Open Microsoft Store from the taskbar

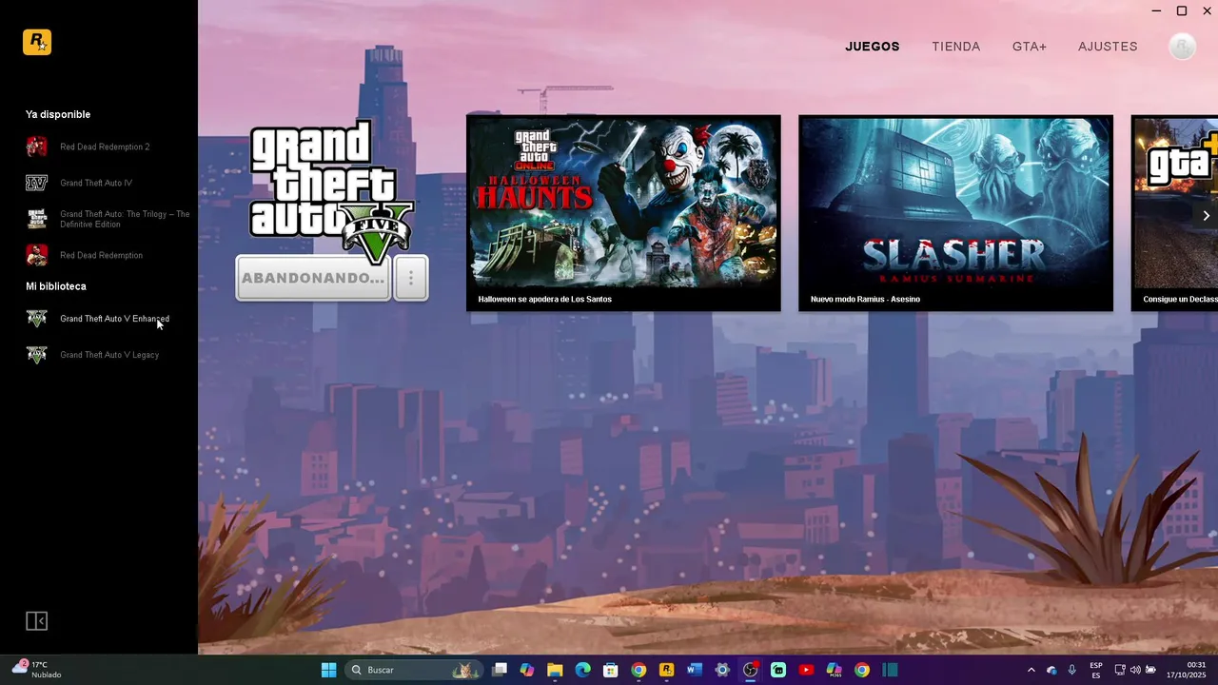611,670
